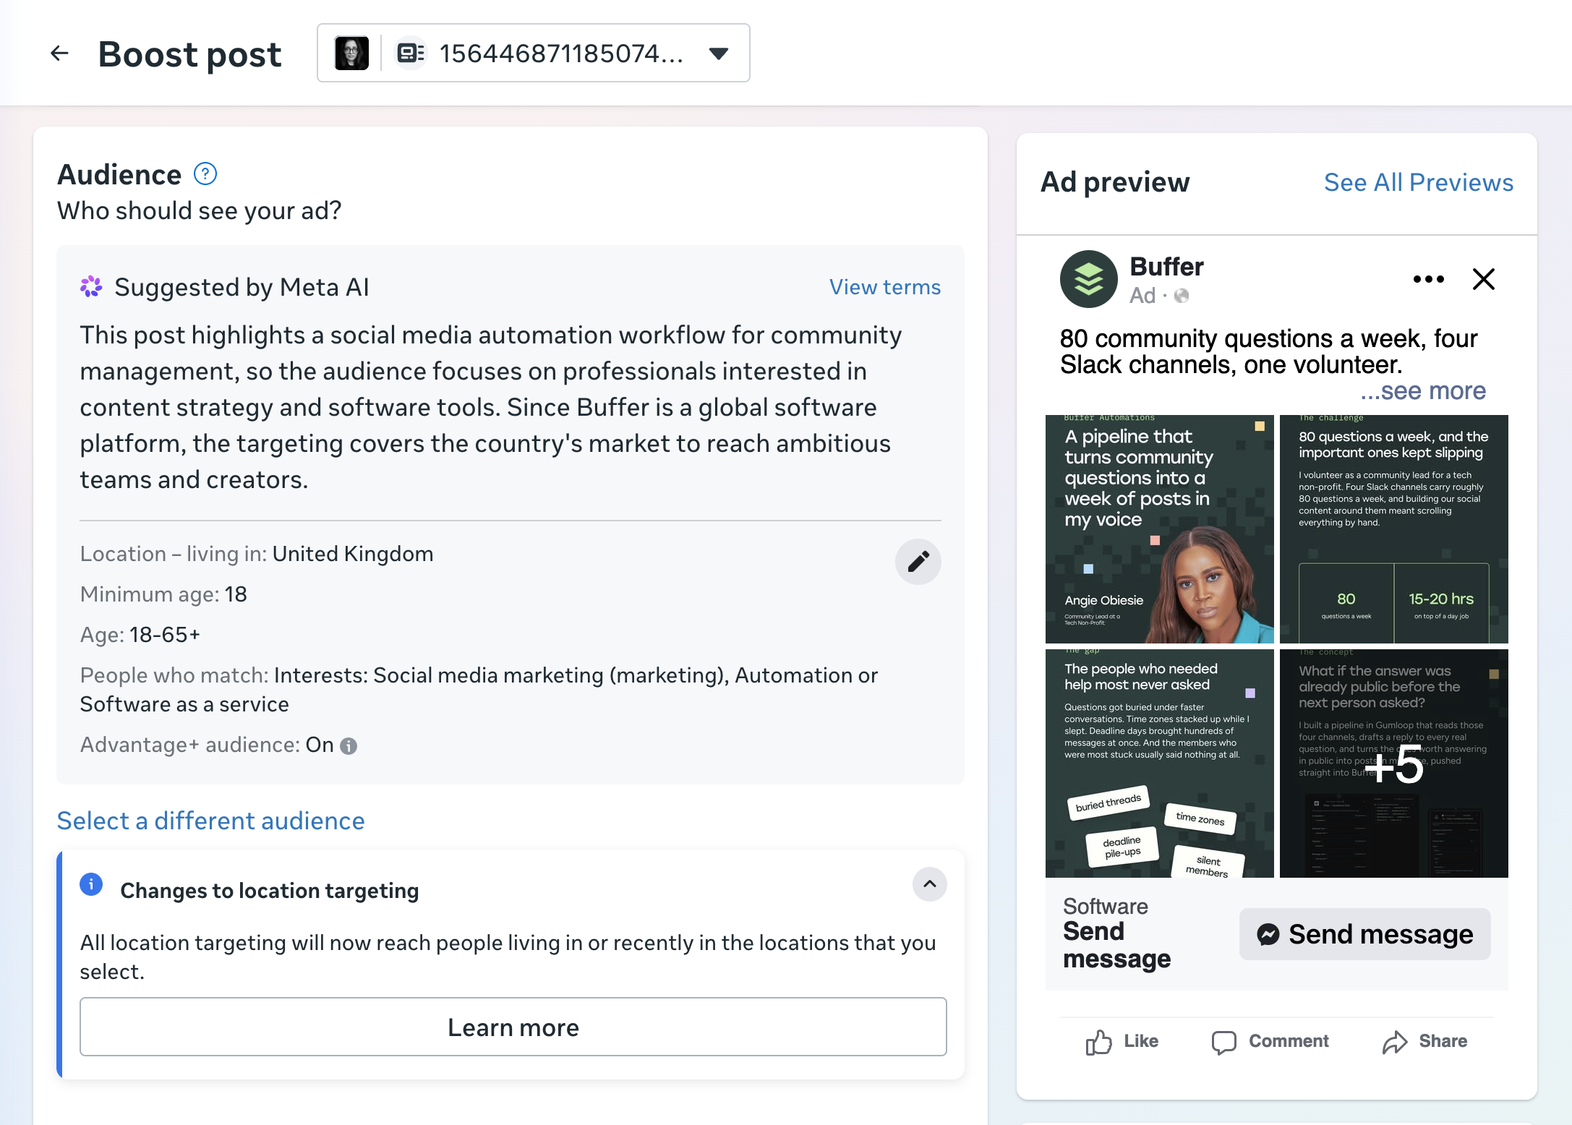Click the Learn more button
Viewport: 1572px width, 1125px height.
pos(513,1027)
